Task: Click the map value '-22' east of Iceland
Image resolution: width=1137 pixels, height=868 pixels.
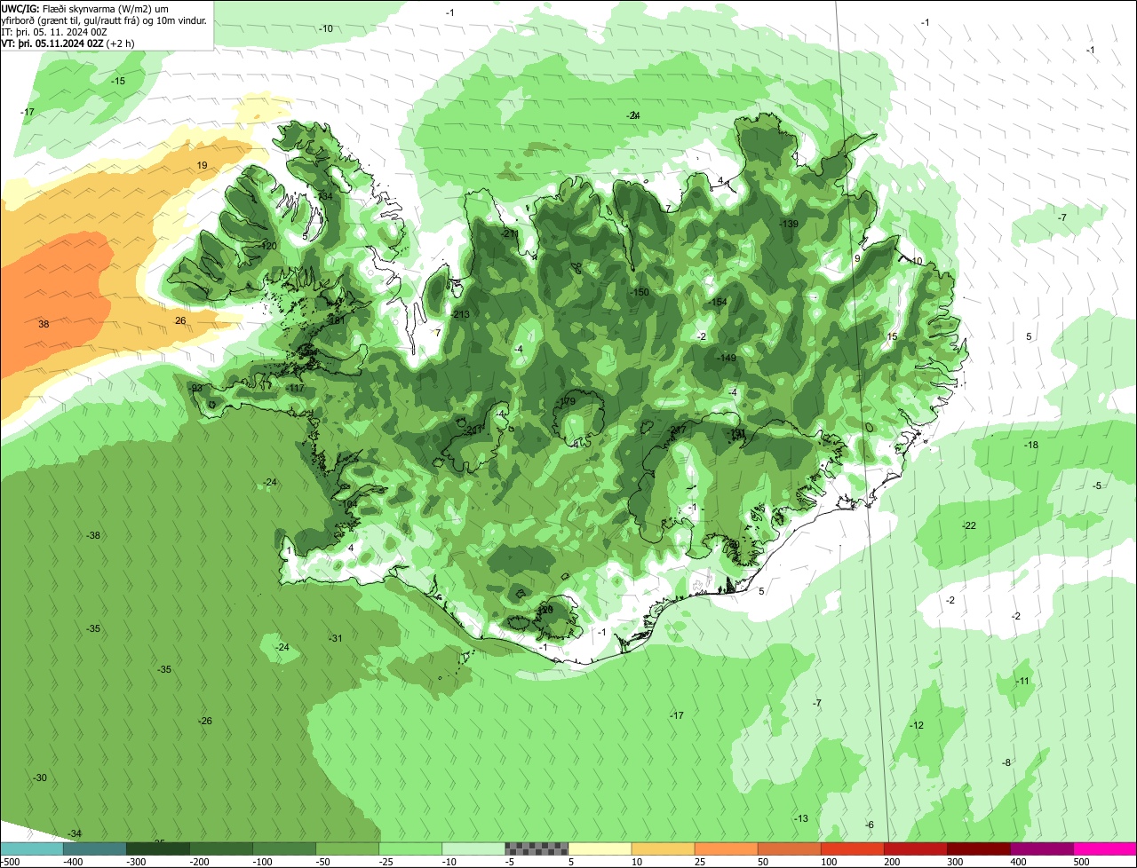Action: point(969,526)
